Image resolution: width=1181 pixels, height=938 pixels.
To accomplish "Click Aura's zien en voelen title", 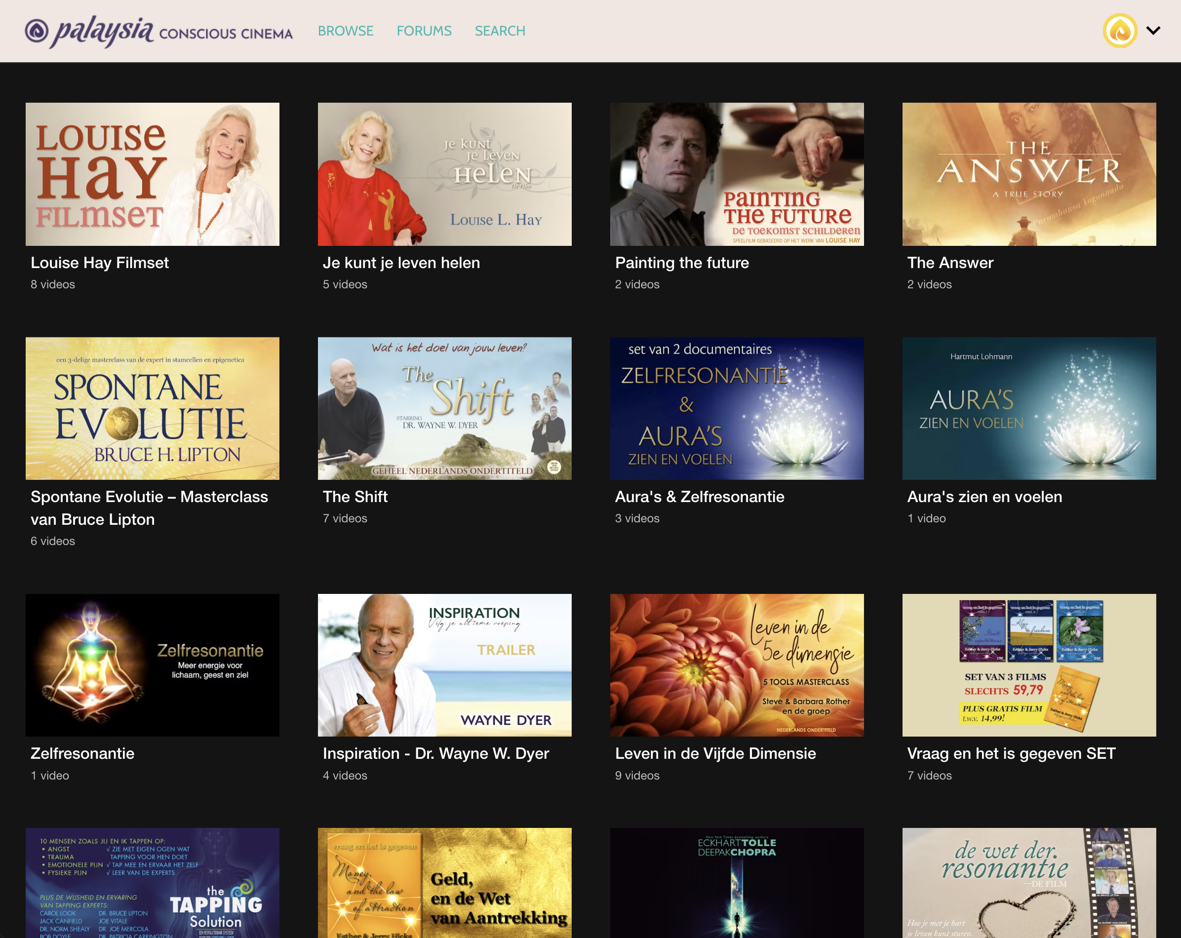I will point(984,497).
